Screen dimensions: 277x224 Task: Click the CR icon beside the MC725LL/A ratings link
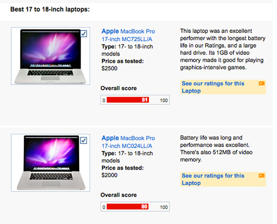261,84
